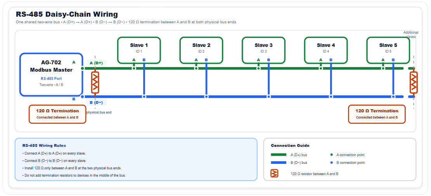Click the 'Do not add termination resistors' rule
This screenshot has height=196, width=431.
(x=74, y=175)
